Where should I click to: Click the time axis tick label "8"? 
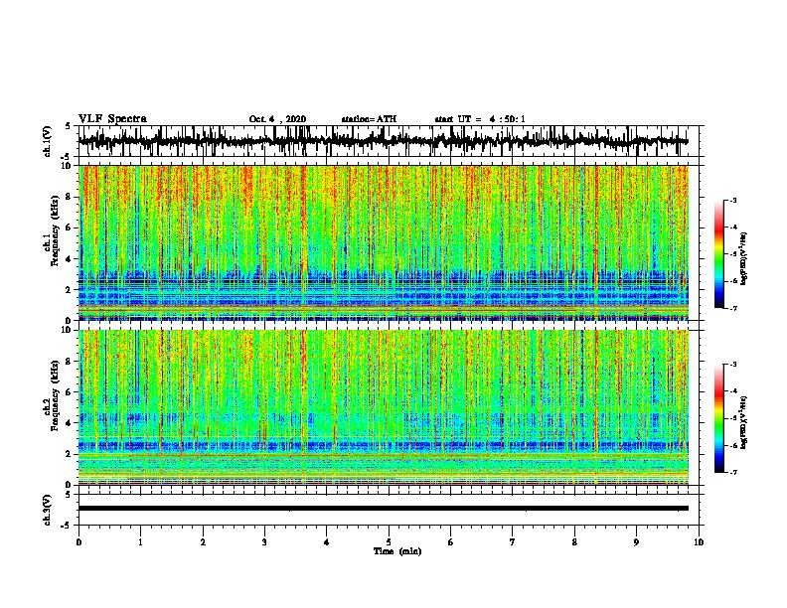[574, 542]
